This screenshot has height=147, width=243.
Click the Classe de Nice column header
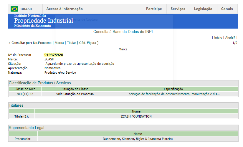(25, 89)
